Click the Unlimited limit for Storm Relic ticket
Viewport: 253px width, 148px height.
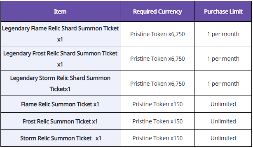(x=223, y=138)
